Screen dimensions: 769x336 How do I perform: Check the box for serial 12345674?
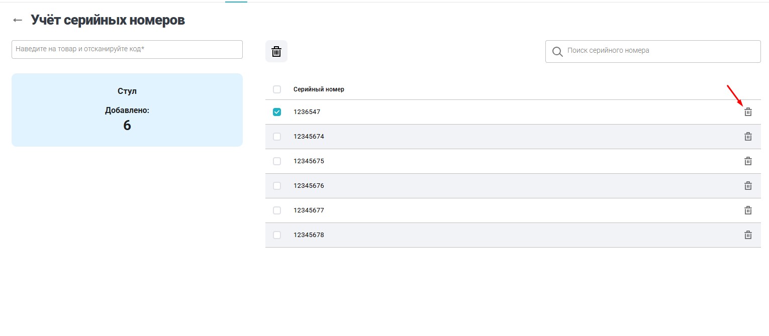[277, 137]
